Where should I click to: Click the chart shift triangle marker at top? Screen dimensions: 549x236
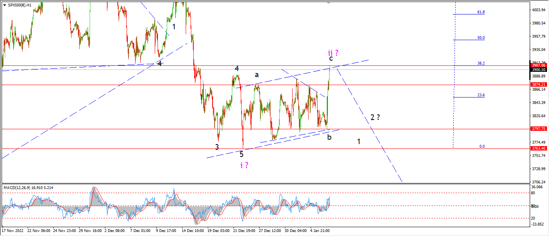(329, 3)
